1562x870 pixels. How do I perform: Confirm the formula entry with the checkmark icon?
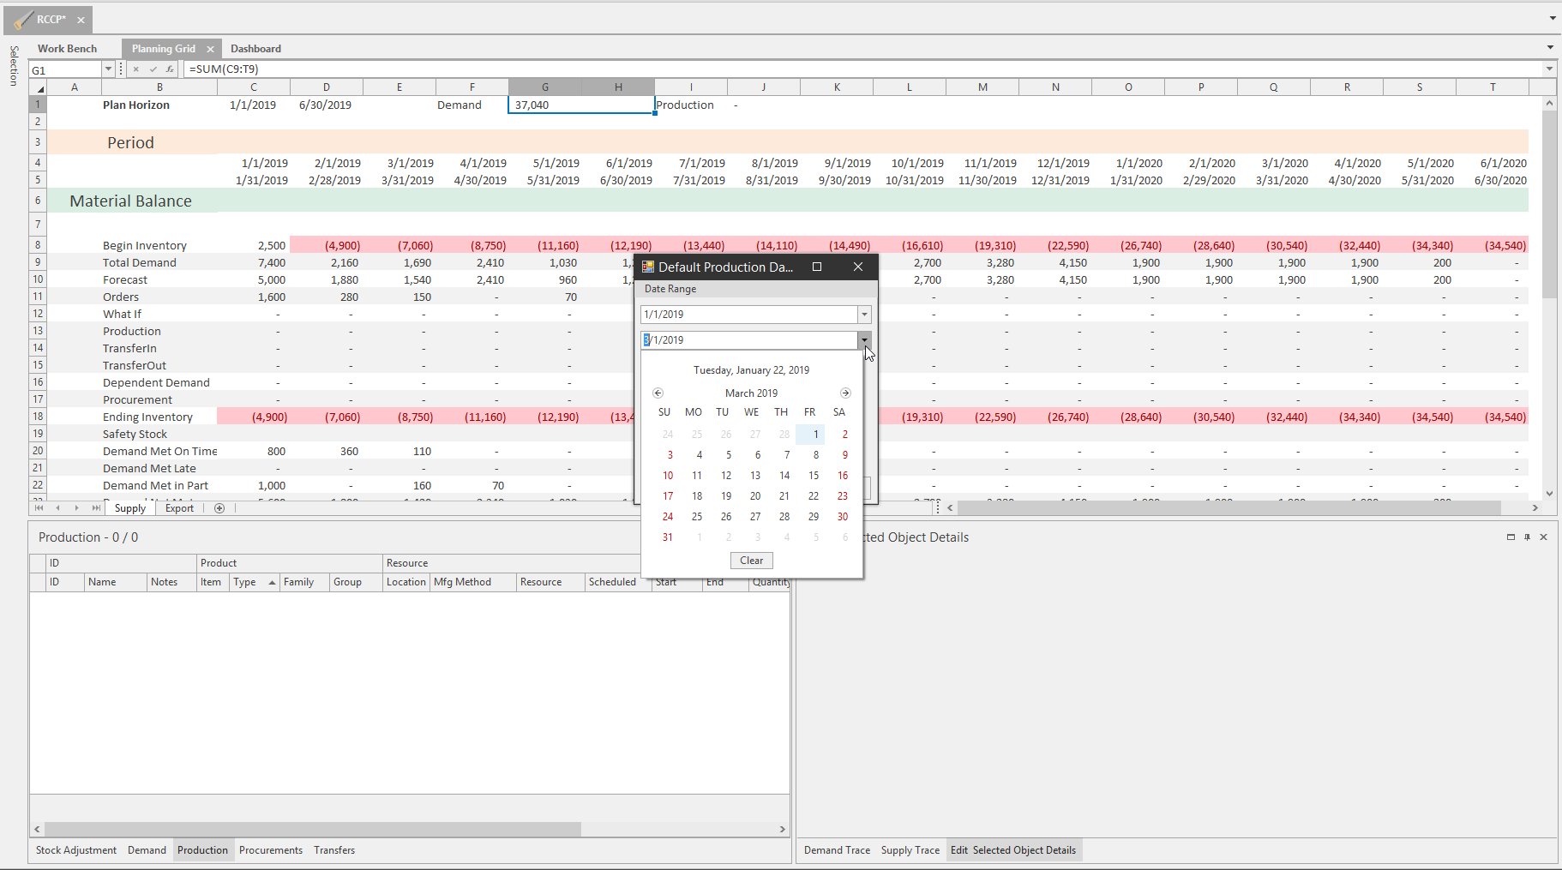point(153,69)
